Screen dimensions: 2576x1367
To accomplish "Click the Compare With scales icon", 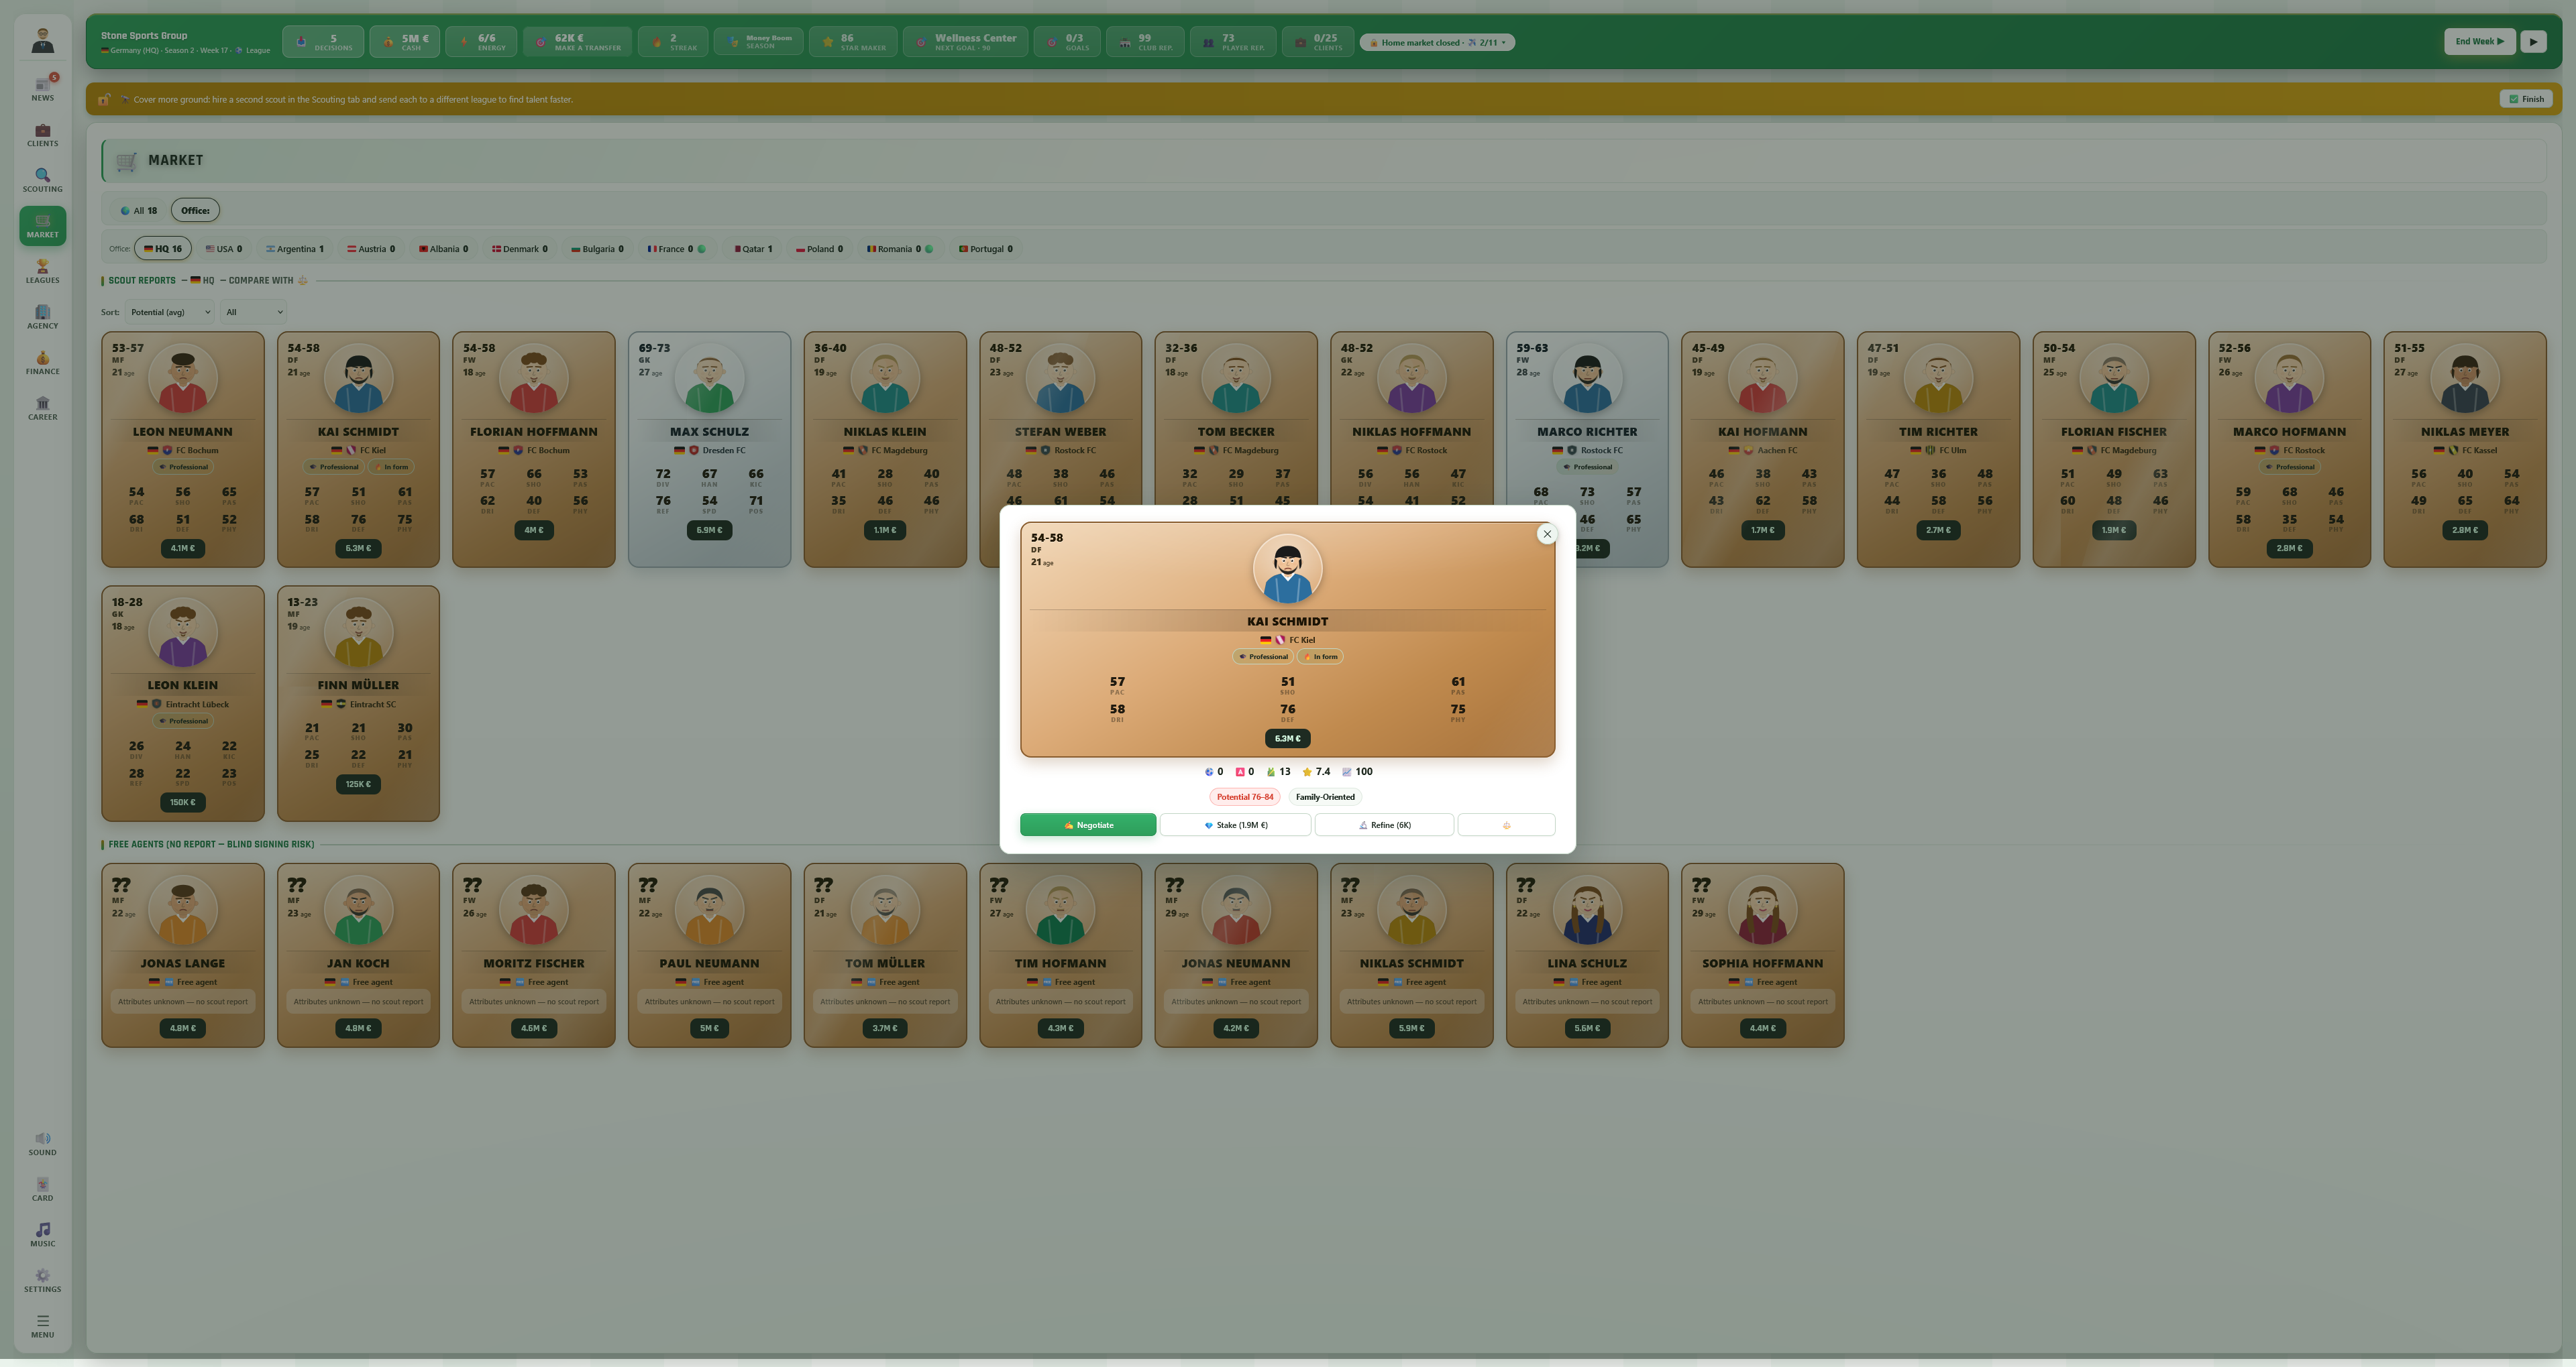I will tap(302, 281).
